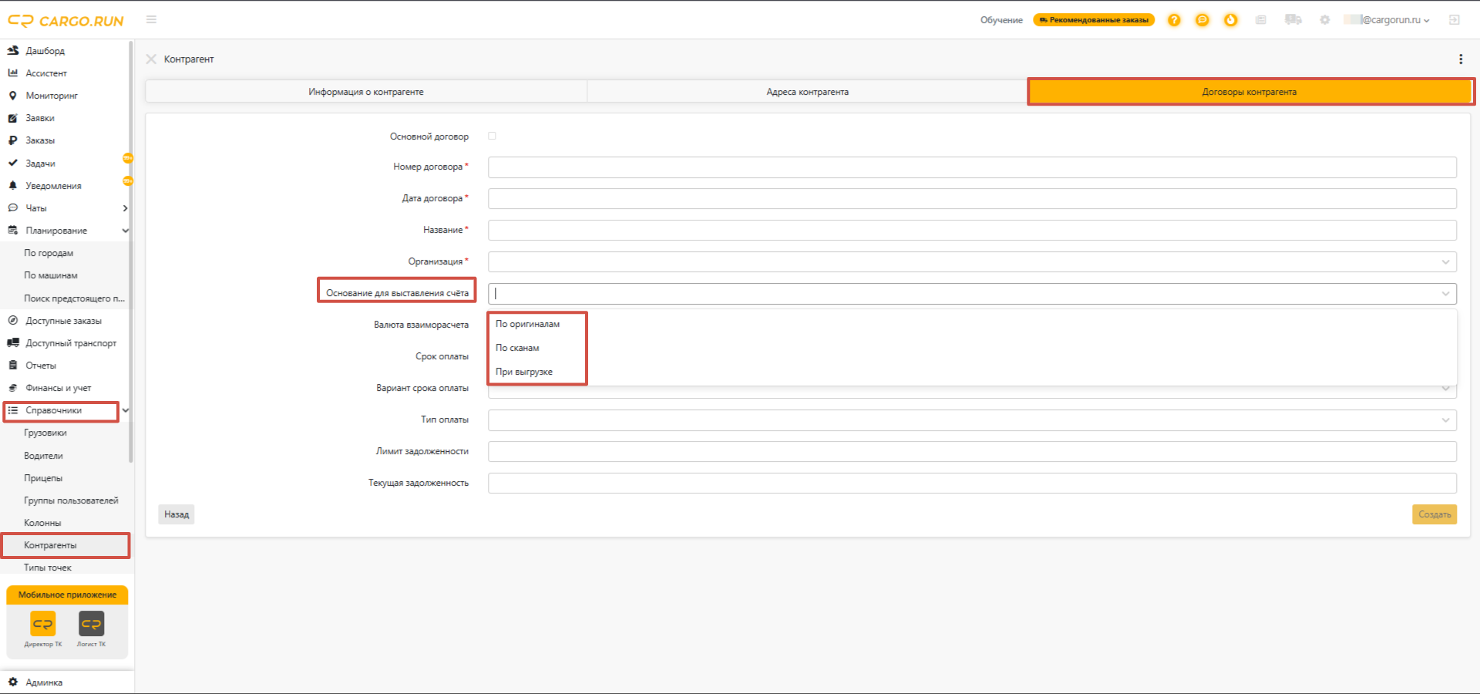Click the Создать button
Image resolution: width=1480 pixels, height=694 pixels.
click(x=1435, y=514)
